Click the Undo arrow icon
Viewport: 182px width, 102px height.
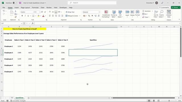[4, 11]
